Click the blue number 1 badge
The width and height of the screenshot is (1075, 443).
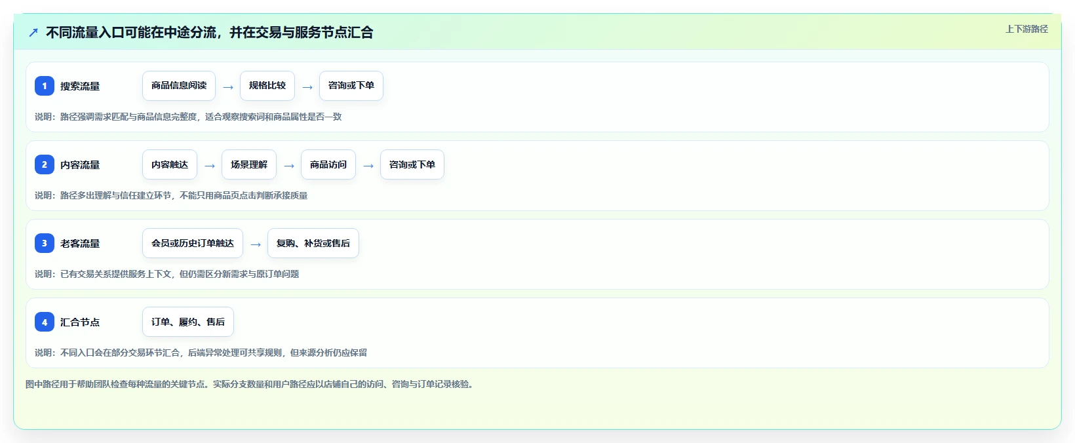pyautogui.click(x=45, y=86)
